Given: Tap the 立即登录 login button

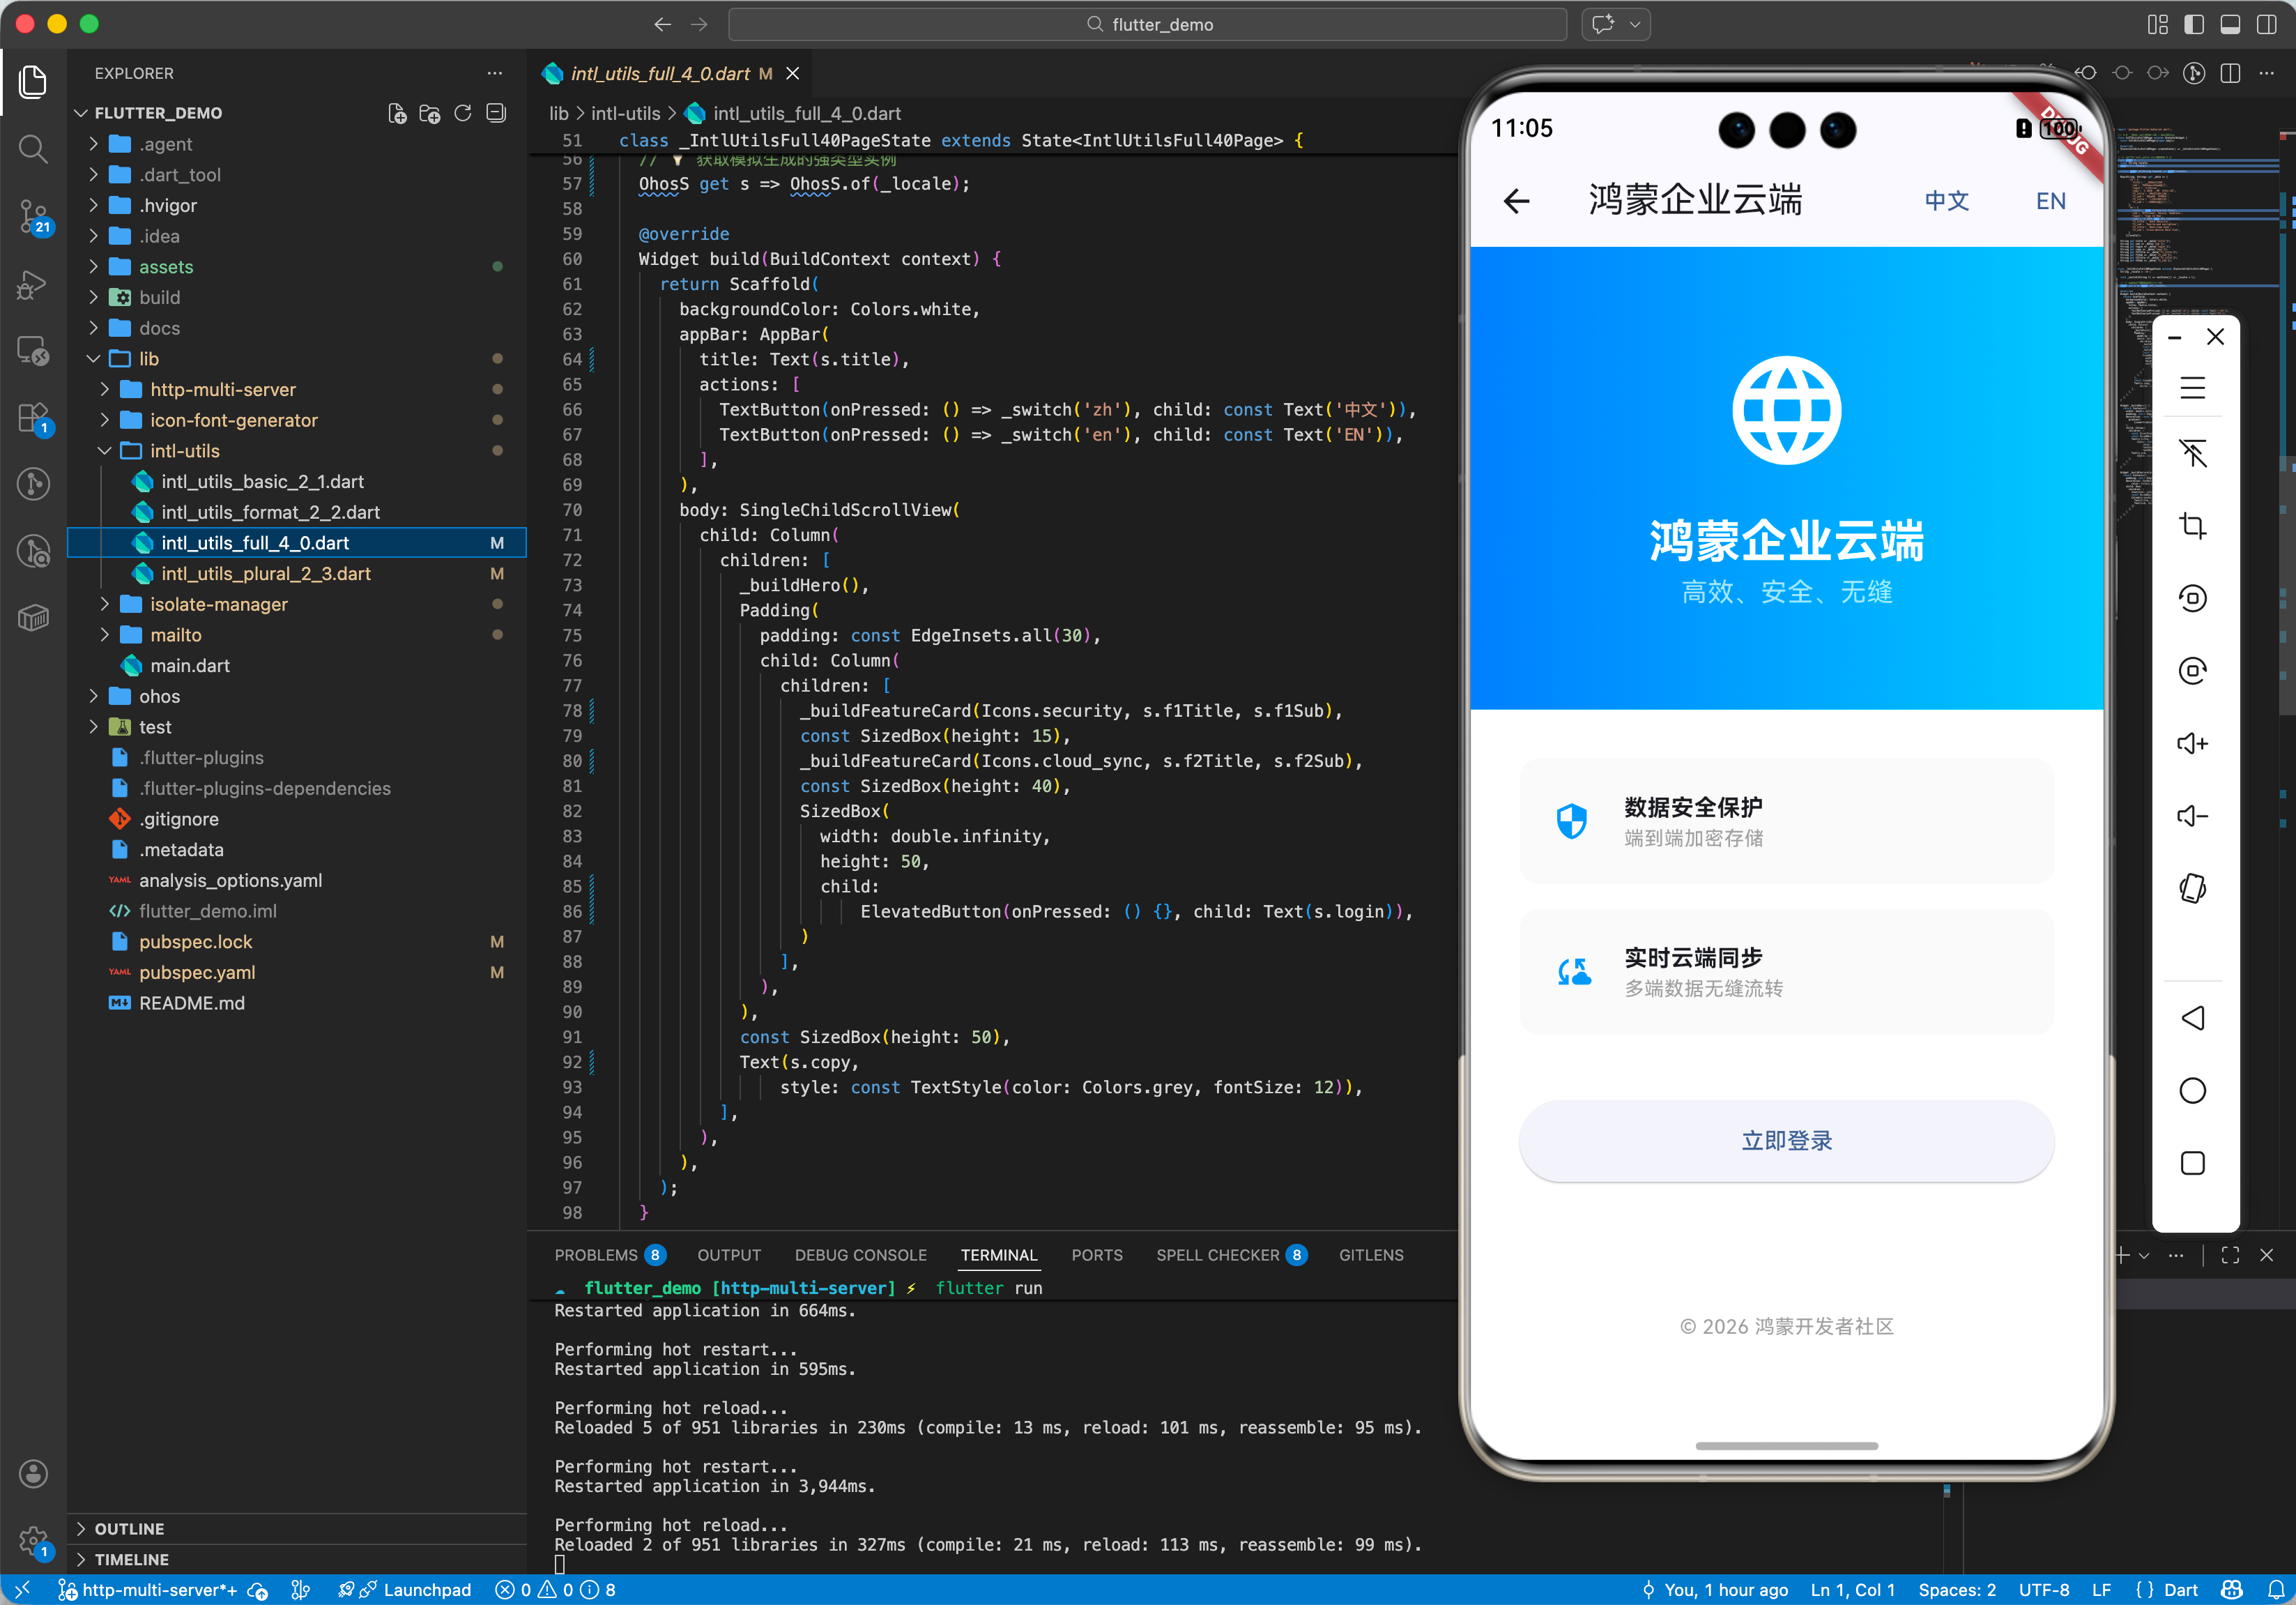Looking at the screenshot, I should tap(1786, 1140).
